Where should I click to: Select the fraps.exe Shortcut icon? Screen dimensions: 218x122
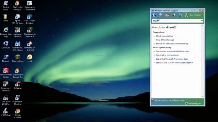tap(18, 33)
